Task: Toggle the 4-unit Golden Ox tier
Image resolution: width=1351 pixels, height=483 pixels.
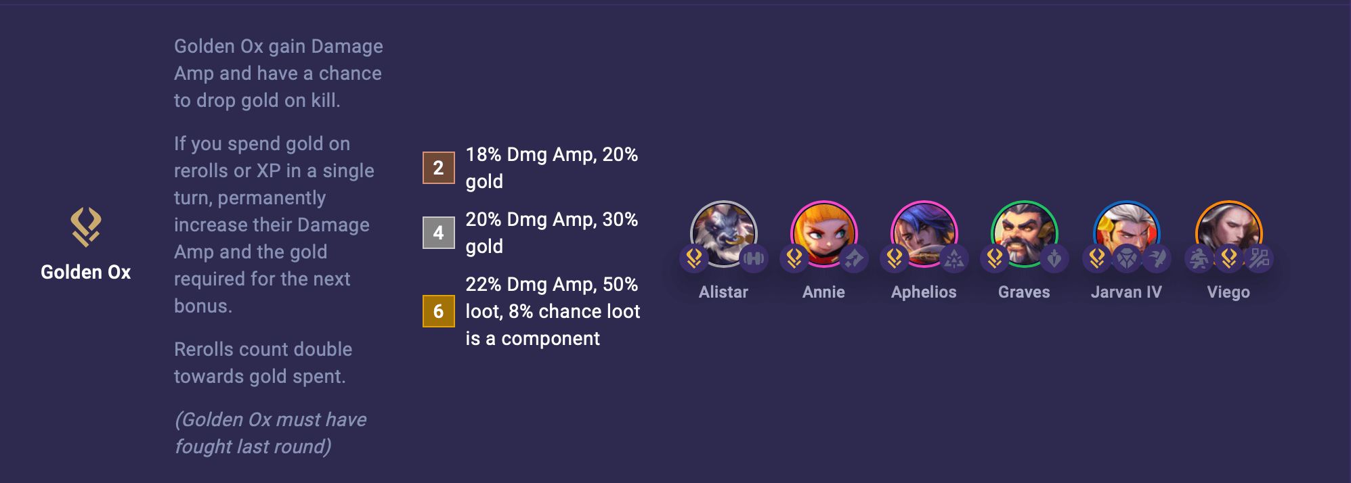Action: click(x=437, y=233)
